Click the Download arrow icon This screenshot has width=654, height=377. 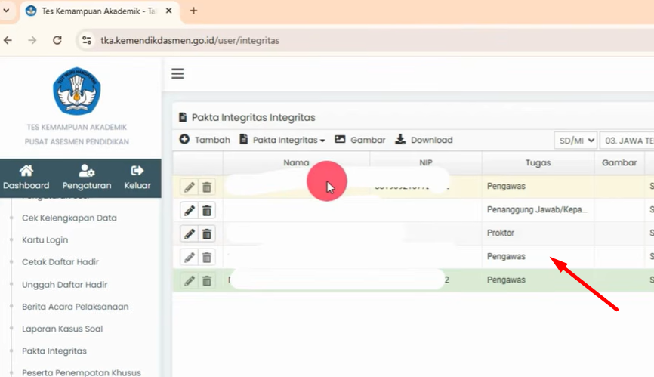click(x=400, y=139)
